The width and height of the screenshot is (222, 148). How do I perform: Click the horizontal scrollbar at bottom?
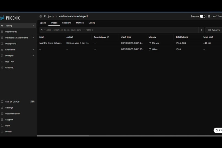click(63, 136)
